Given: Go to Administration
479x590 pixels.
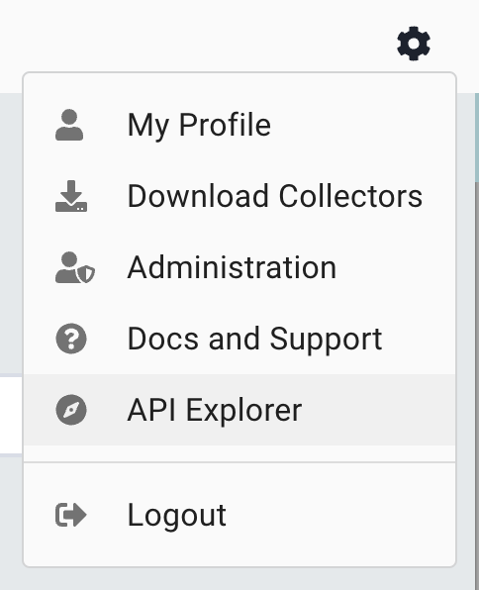Looking at the screenshot, I should (x=239, y=267).
